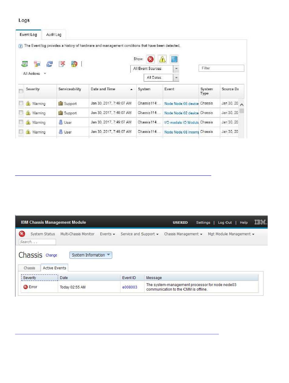Click the warning icon in the Node 02 device row

[28, 113]
